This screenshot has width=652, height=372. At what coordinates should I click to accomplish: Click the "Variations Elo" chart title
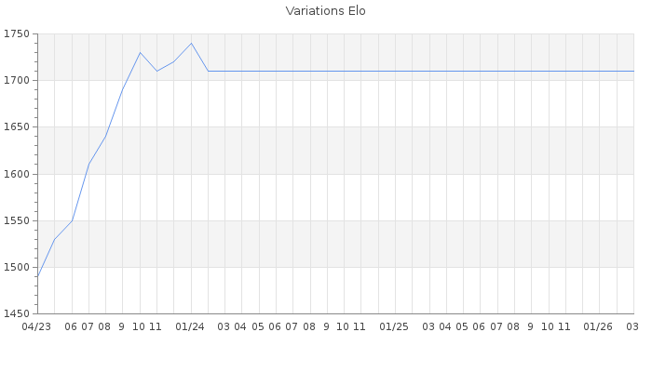[325, 11]
